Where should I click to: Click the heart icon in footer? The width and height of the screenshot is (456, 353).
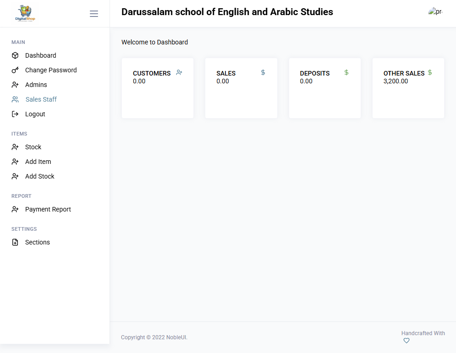407,341
